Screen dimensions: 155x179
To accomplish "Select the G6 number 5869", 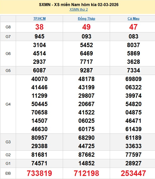I will (x=133, y=53).
